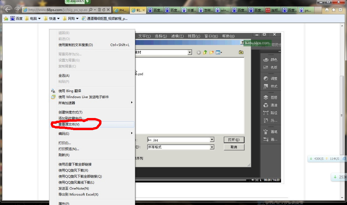
Task: Select 使用迅雷下载全部链接 entry
Action: (x=93, y=164)
